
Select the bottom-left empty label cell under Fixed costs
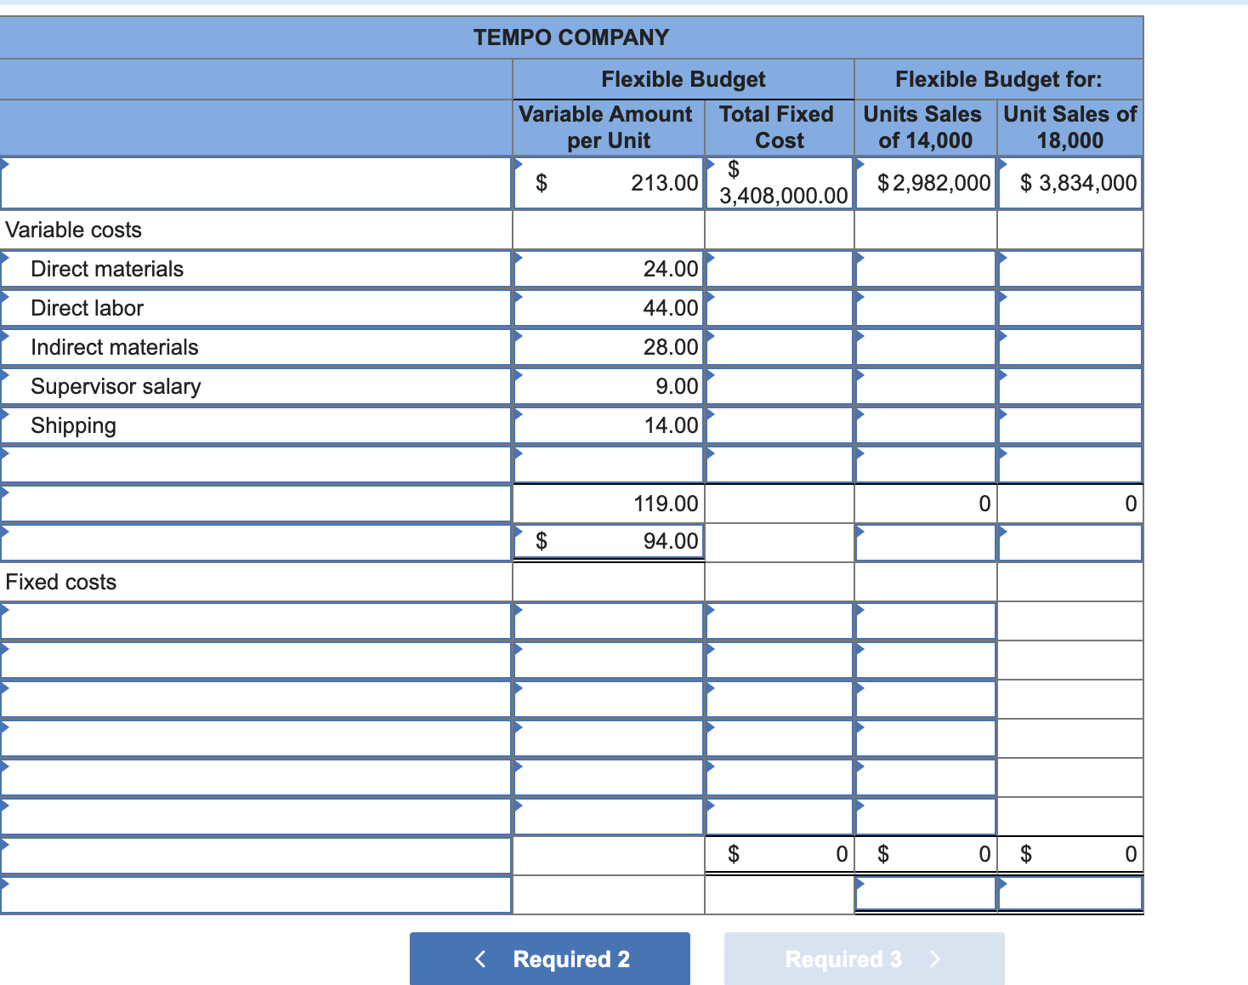pos(255,894)
